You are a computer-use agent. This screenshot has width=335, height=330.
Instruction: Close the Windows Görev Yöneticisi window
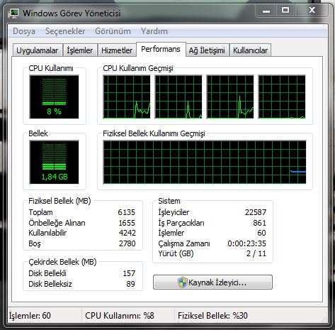pos(312,11)
